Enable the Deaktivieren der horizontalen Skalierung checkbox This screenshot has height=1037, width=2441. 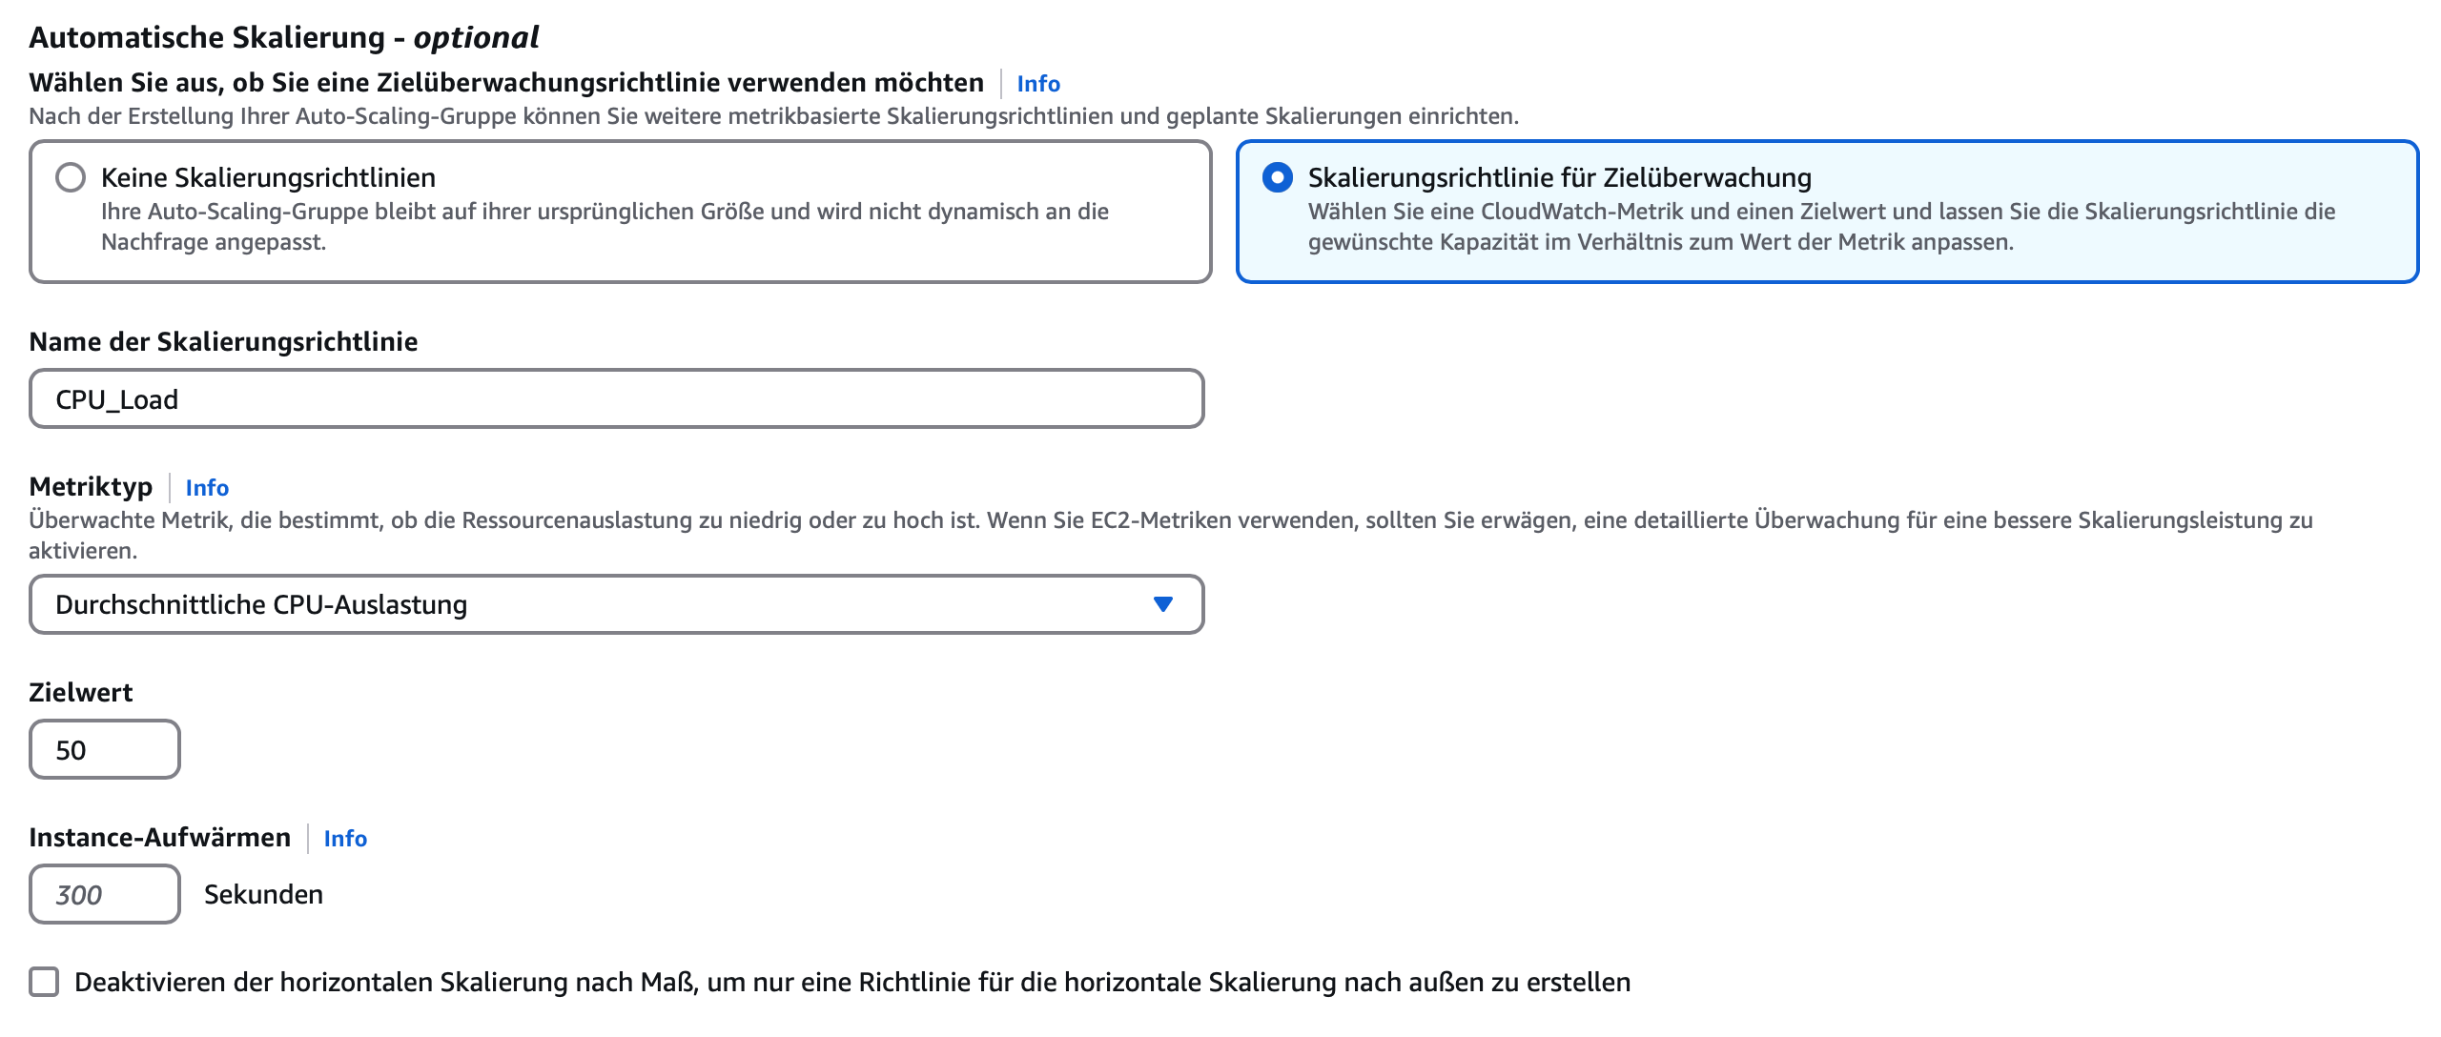(44, 982)
